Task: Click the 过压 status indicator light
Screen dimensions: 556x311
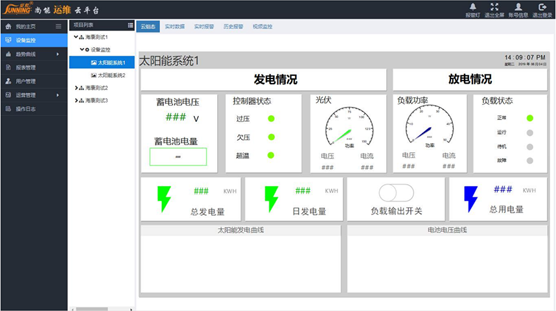Action: click(271, 118)
